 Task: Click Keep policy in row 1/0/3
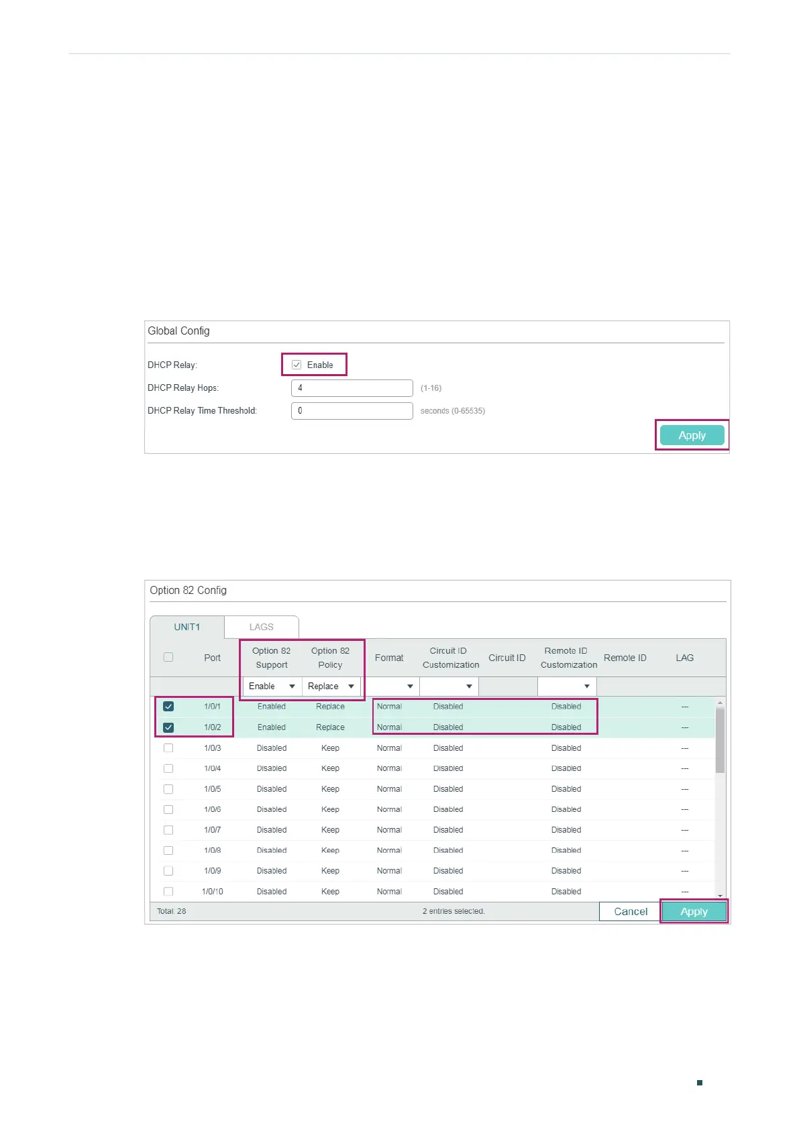(330, 748)
